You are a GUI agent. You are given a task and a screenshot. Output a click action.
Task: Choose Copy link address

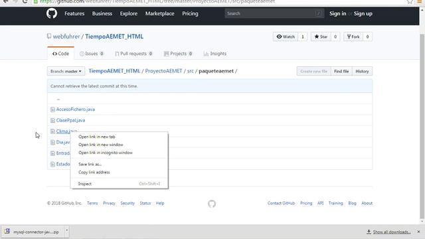[x=120, y=172]
